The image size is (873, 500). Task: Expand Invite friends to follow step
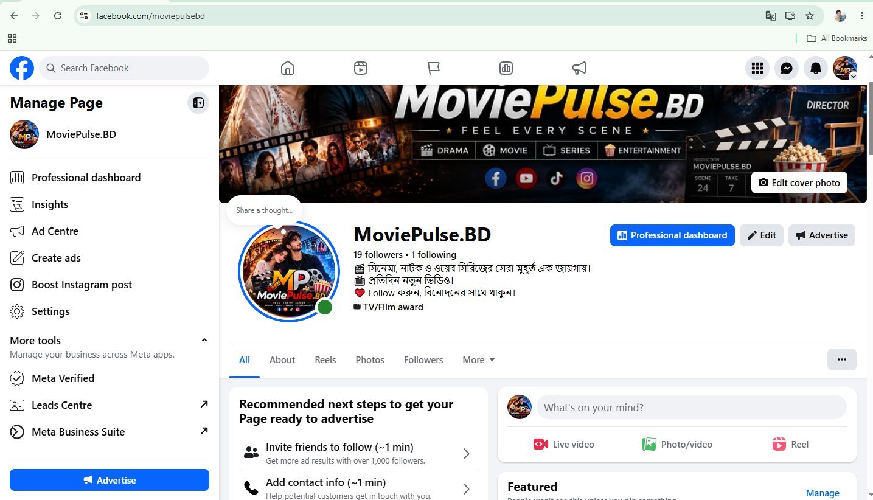tap(359, 453)
